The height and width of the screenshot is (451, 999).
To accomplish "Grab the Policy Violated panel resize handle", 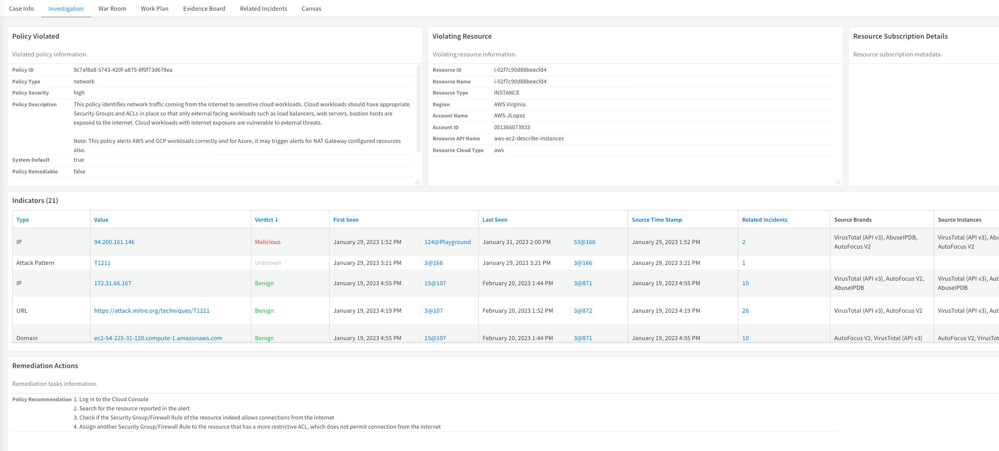I will coord(417,182).
